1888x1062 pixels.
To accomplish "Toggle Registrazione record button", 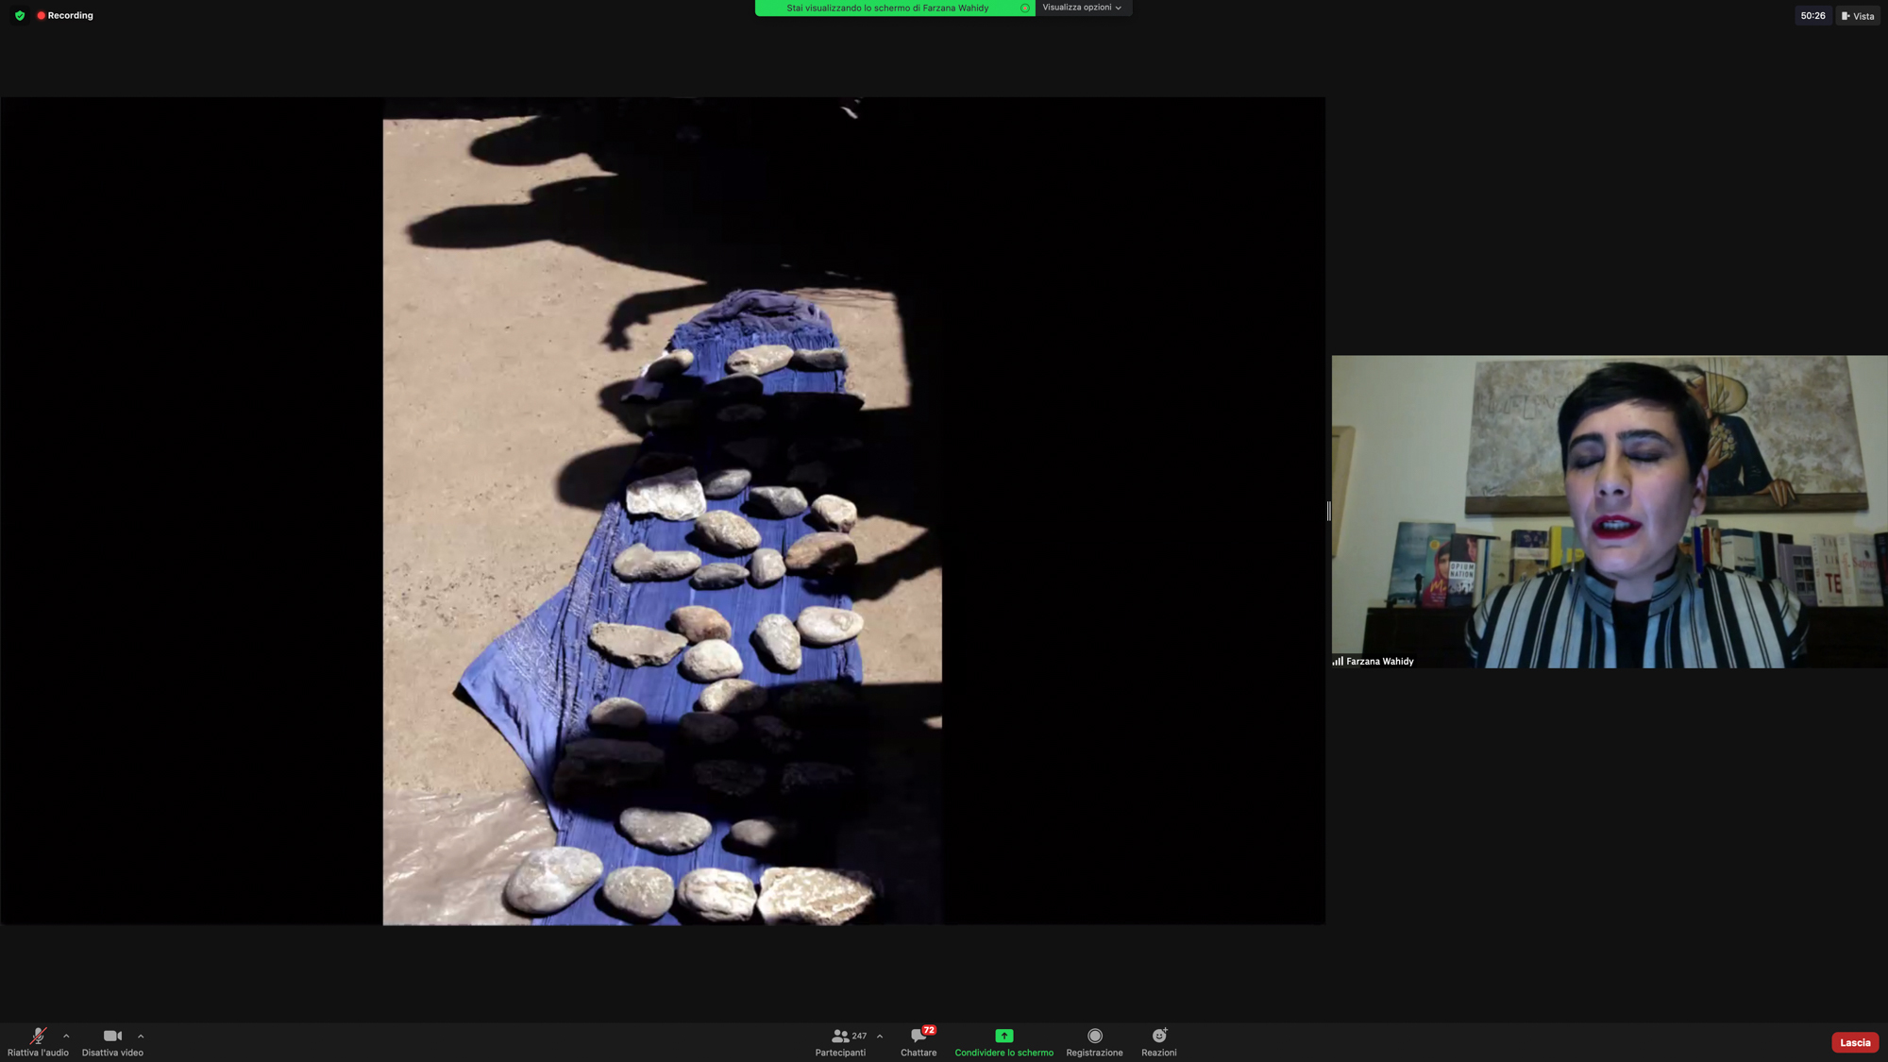I will click(1094, 1037).
